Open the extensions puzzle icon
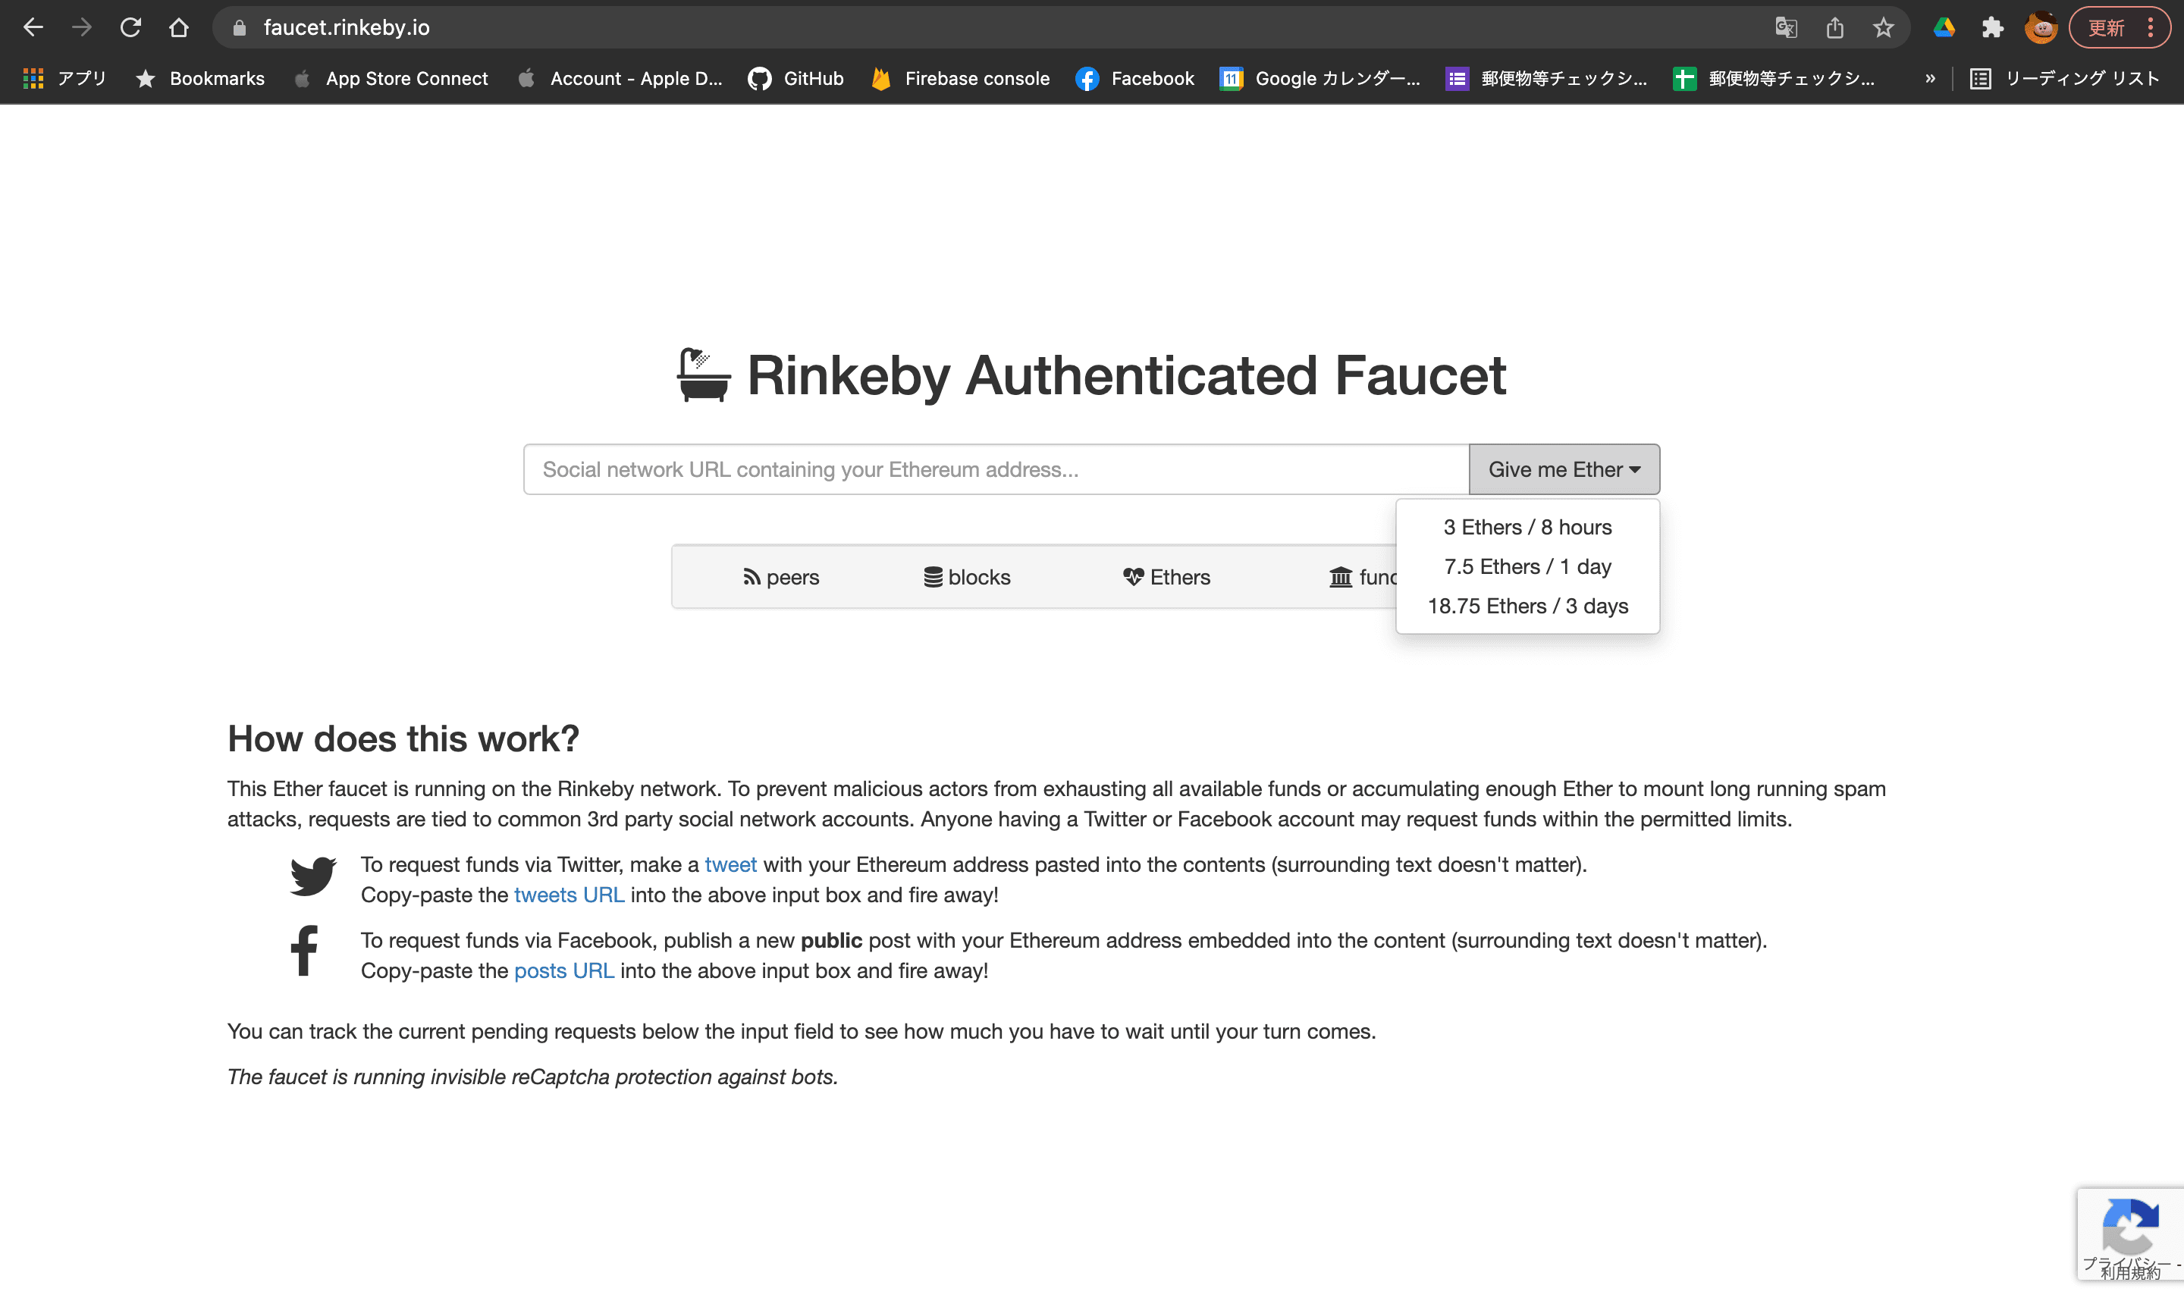This screenshot has width=2184, height=1301. 1992,28
